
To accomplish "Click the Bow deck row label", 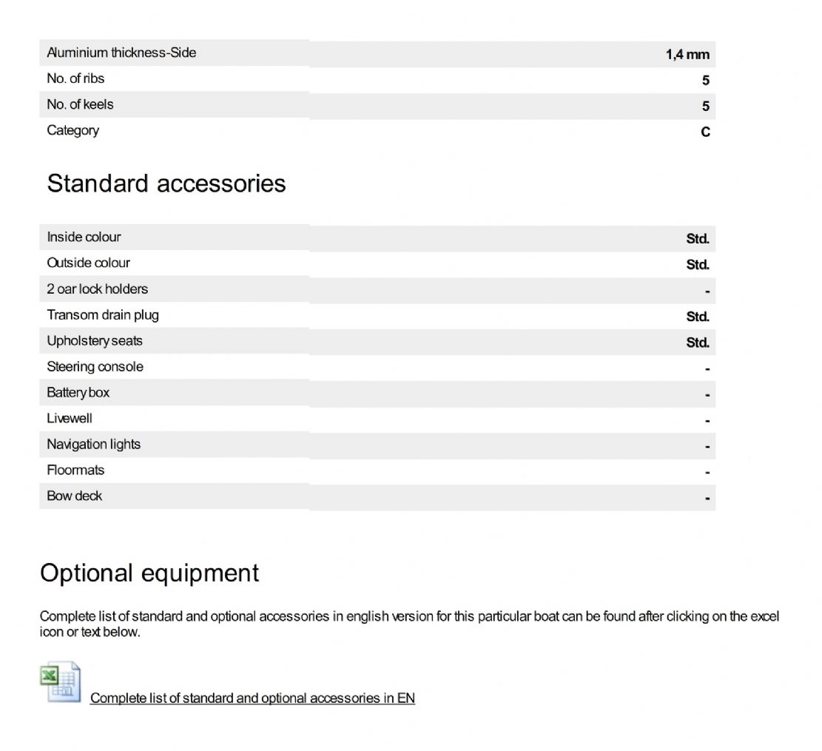I will point(74,496).
